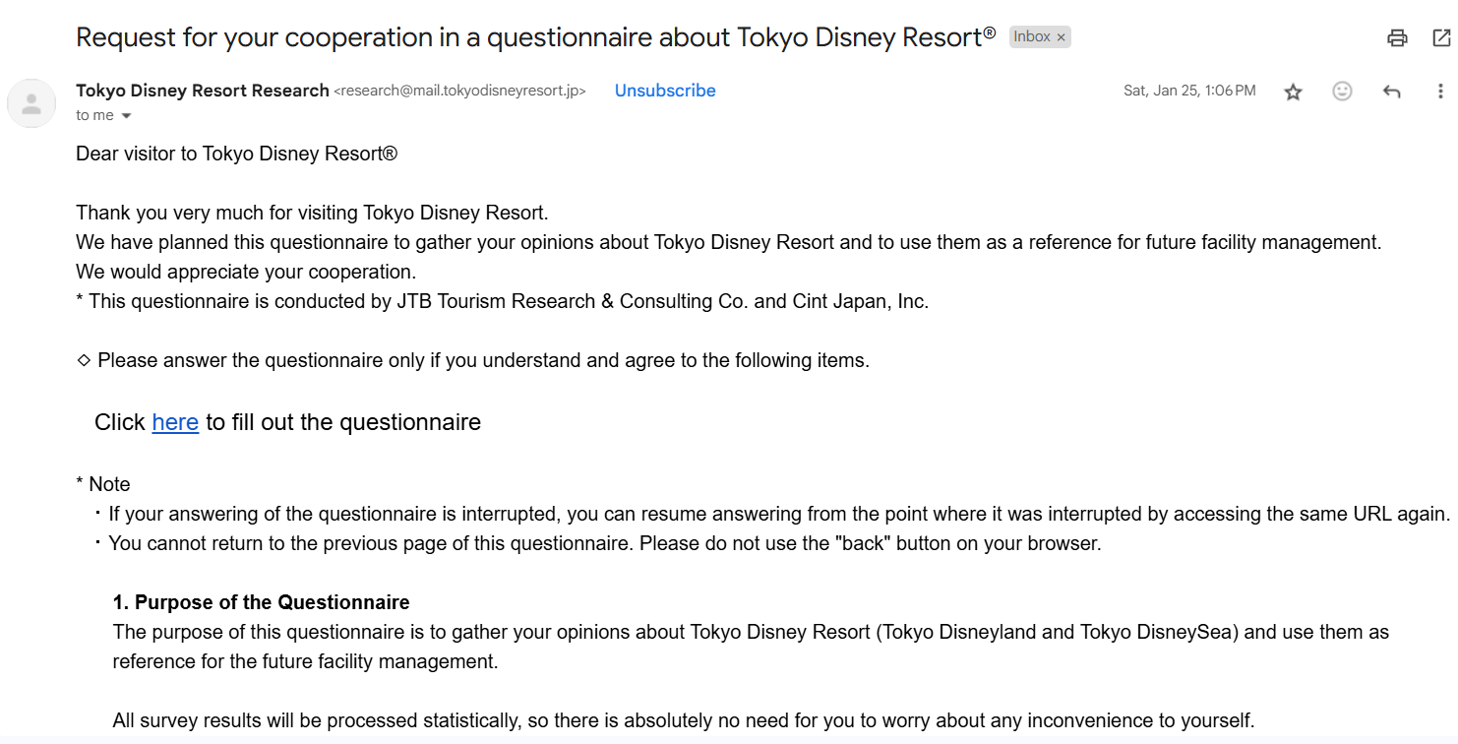Open the 'here' questionnaire link

(175, 422)
